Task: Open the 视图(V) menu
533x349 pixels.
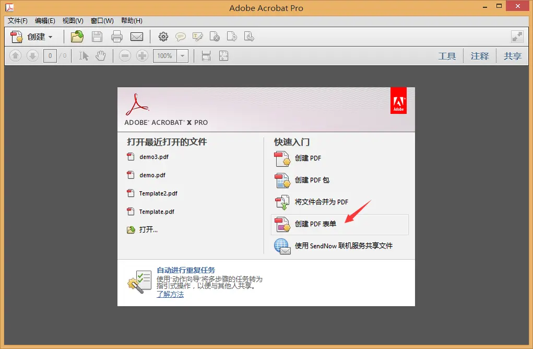Action: point(73,21)
